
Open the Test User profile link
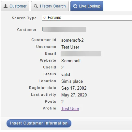70,109
